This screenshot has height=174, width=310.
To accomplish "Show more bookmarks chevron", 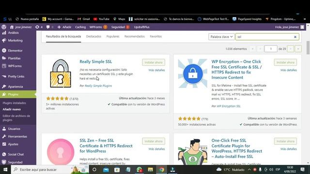I will [305, 19].
